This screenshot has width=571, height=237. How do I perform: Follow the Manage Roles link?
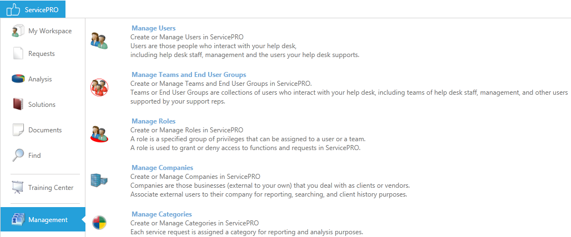coord(153,121)
